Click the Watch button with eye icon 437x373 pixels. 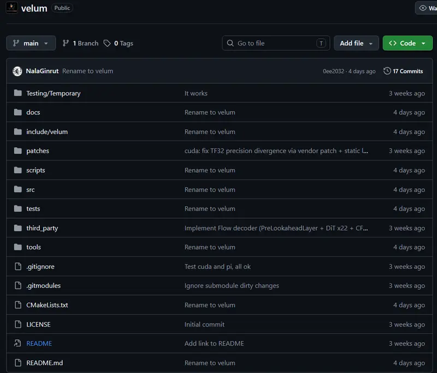426,8
